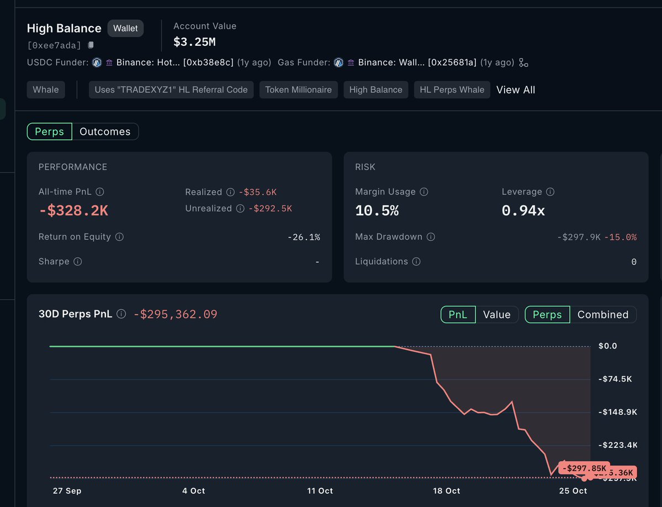
Task: Click the -$292.5K unrealized value
Action: click(x=270, y=209)
